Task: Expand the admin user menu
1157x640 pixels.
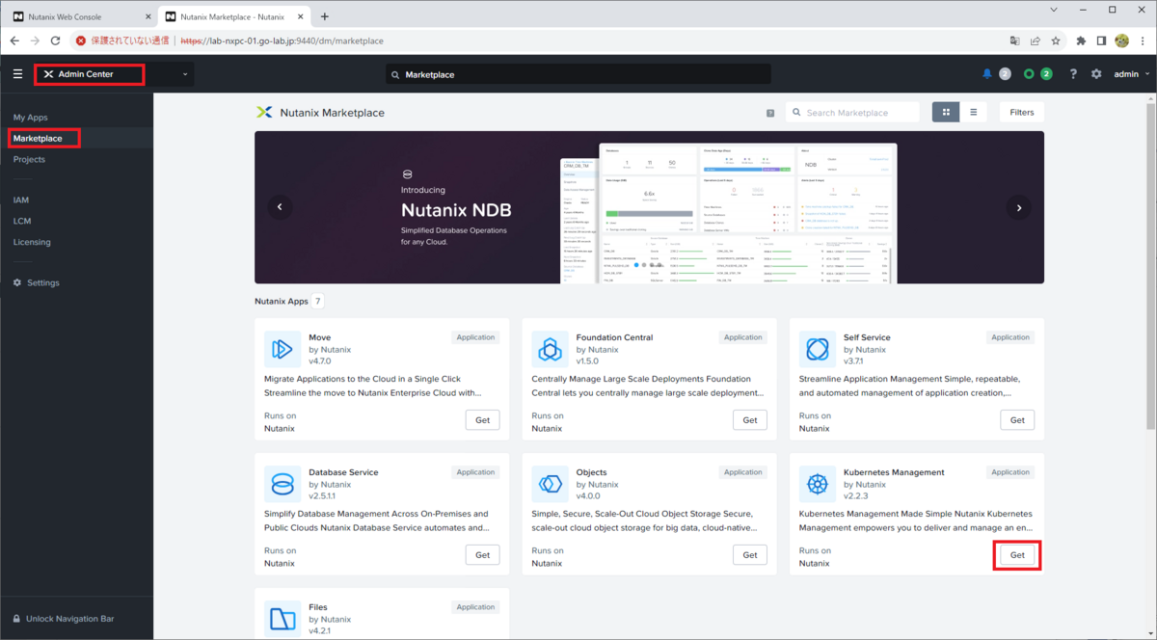Action: pos(1132,74)
